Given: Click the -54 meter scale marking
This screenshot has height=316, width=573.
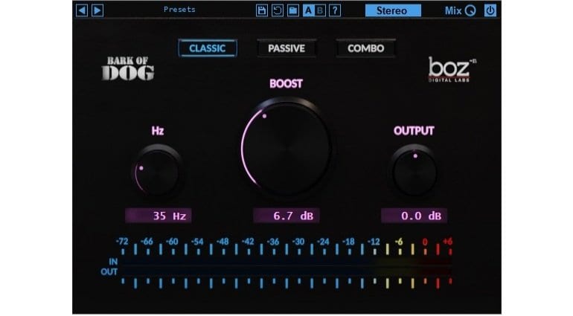Looking at the screenshot, I should click(197, 242).
